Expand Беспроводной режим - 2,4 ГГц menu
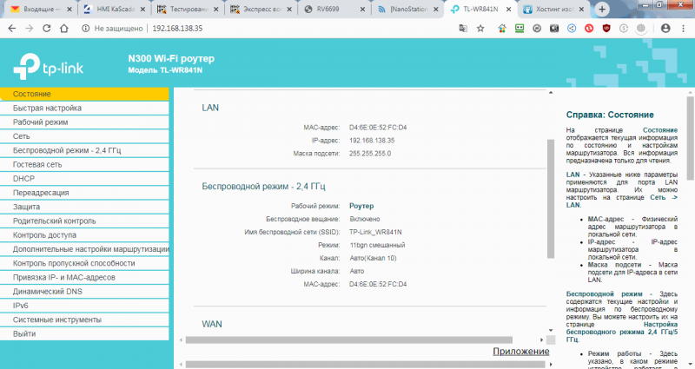 click(84, 150)
